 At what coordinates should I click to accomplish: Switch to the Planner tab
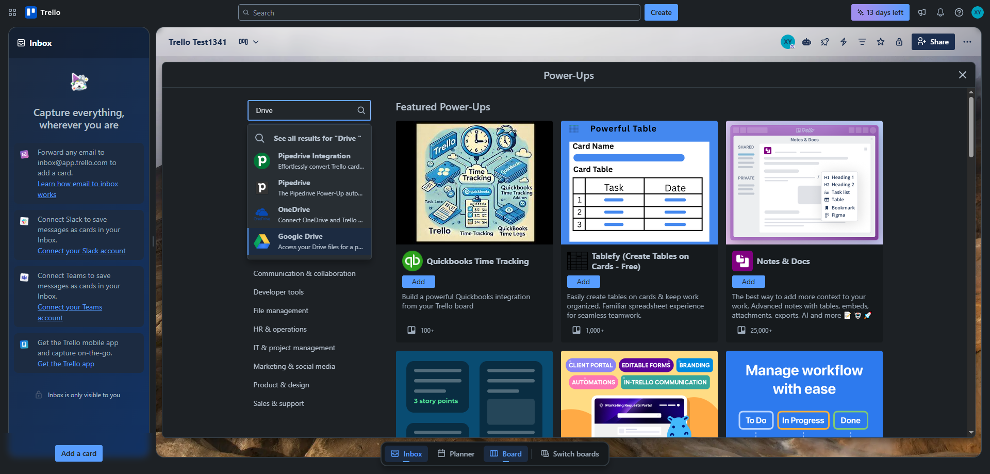(456, 454)
